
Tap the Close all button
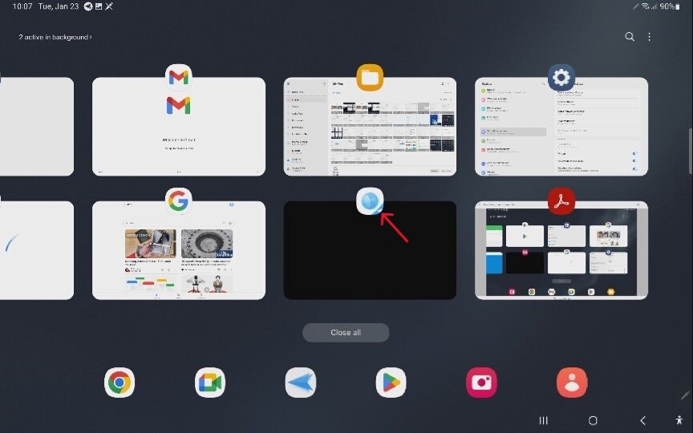(346, 332)
